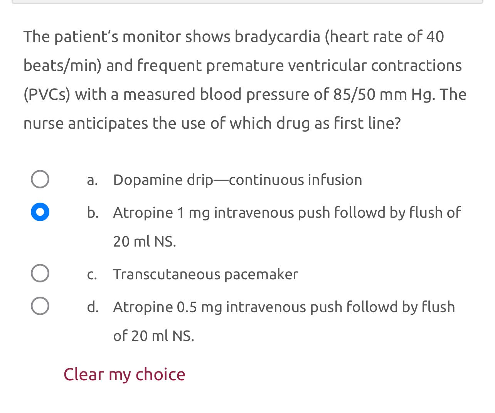
Task: Pick 'Atropine 1 mg intravenous push' answer
Action: pos(287,213)
